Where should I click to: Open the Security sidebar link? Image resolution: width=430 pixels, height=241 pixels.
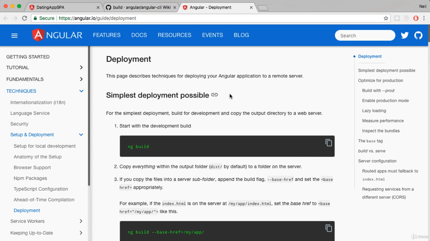(19, 124)
